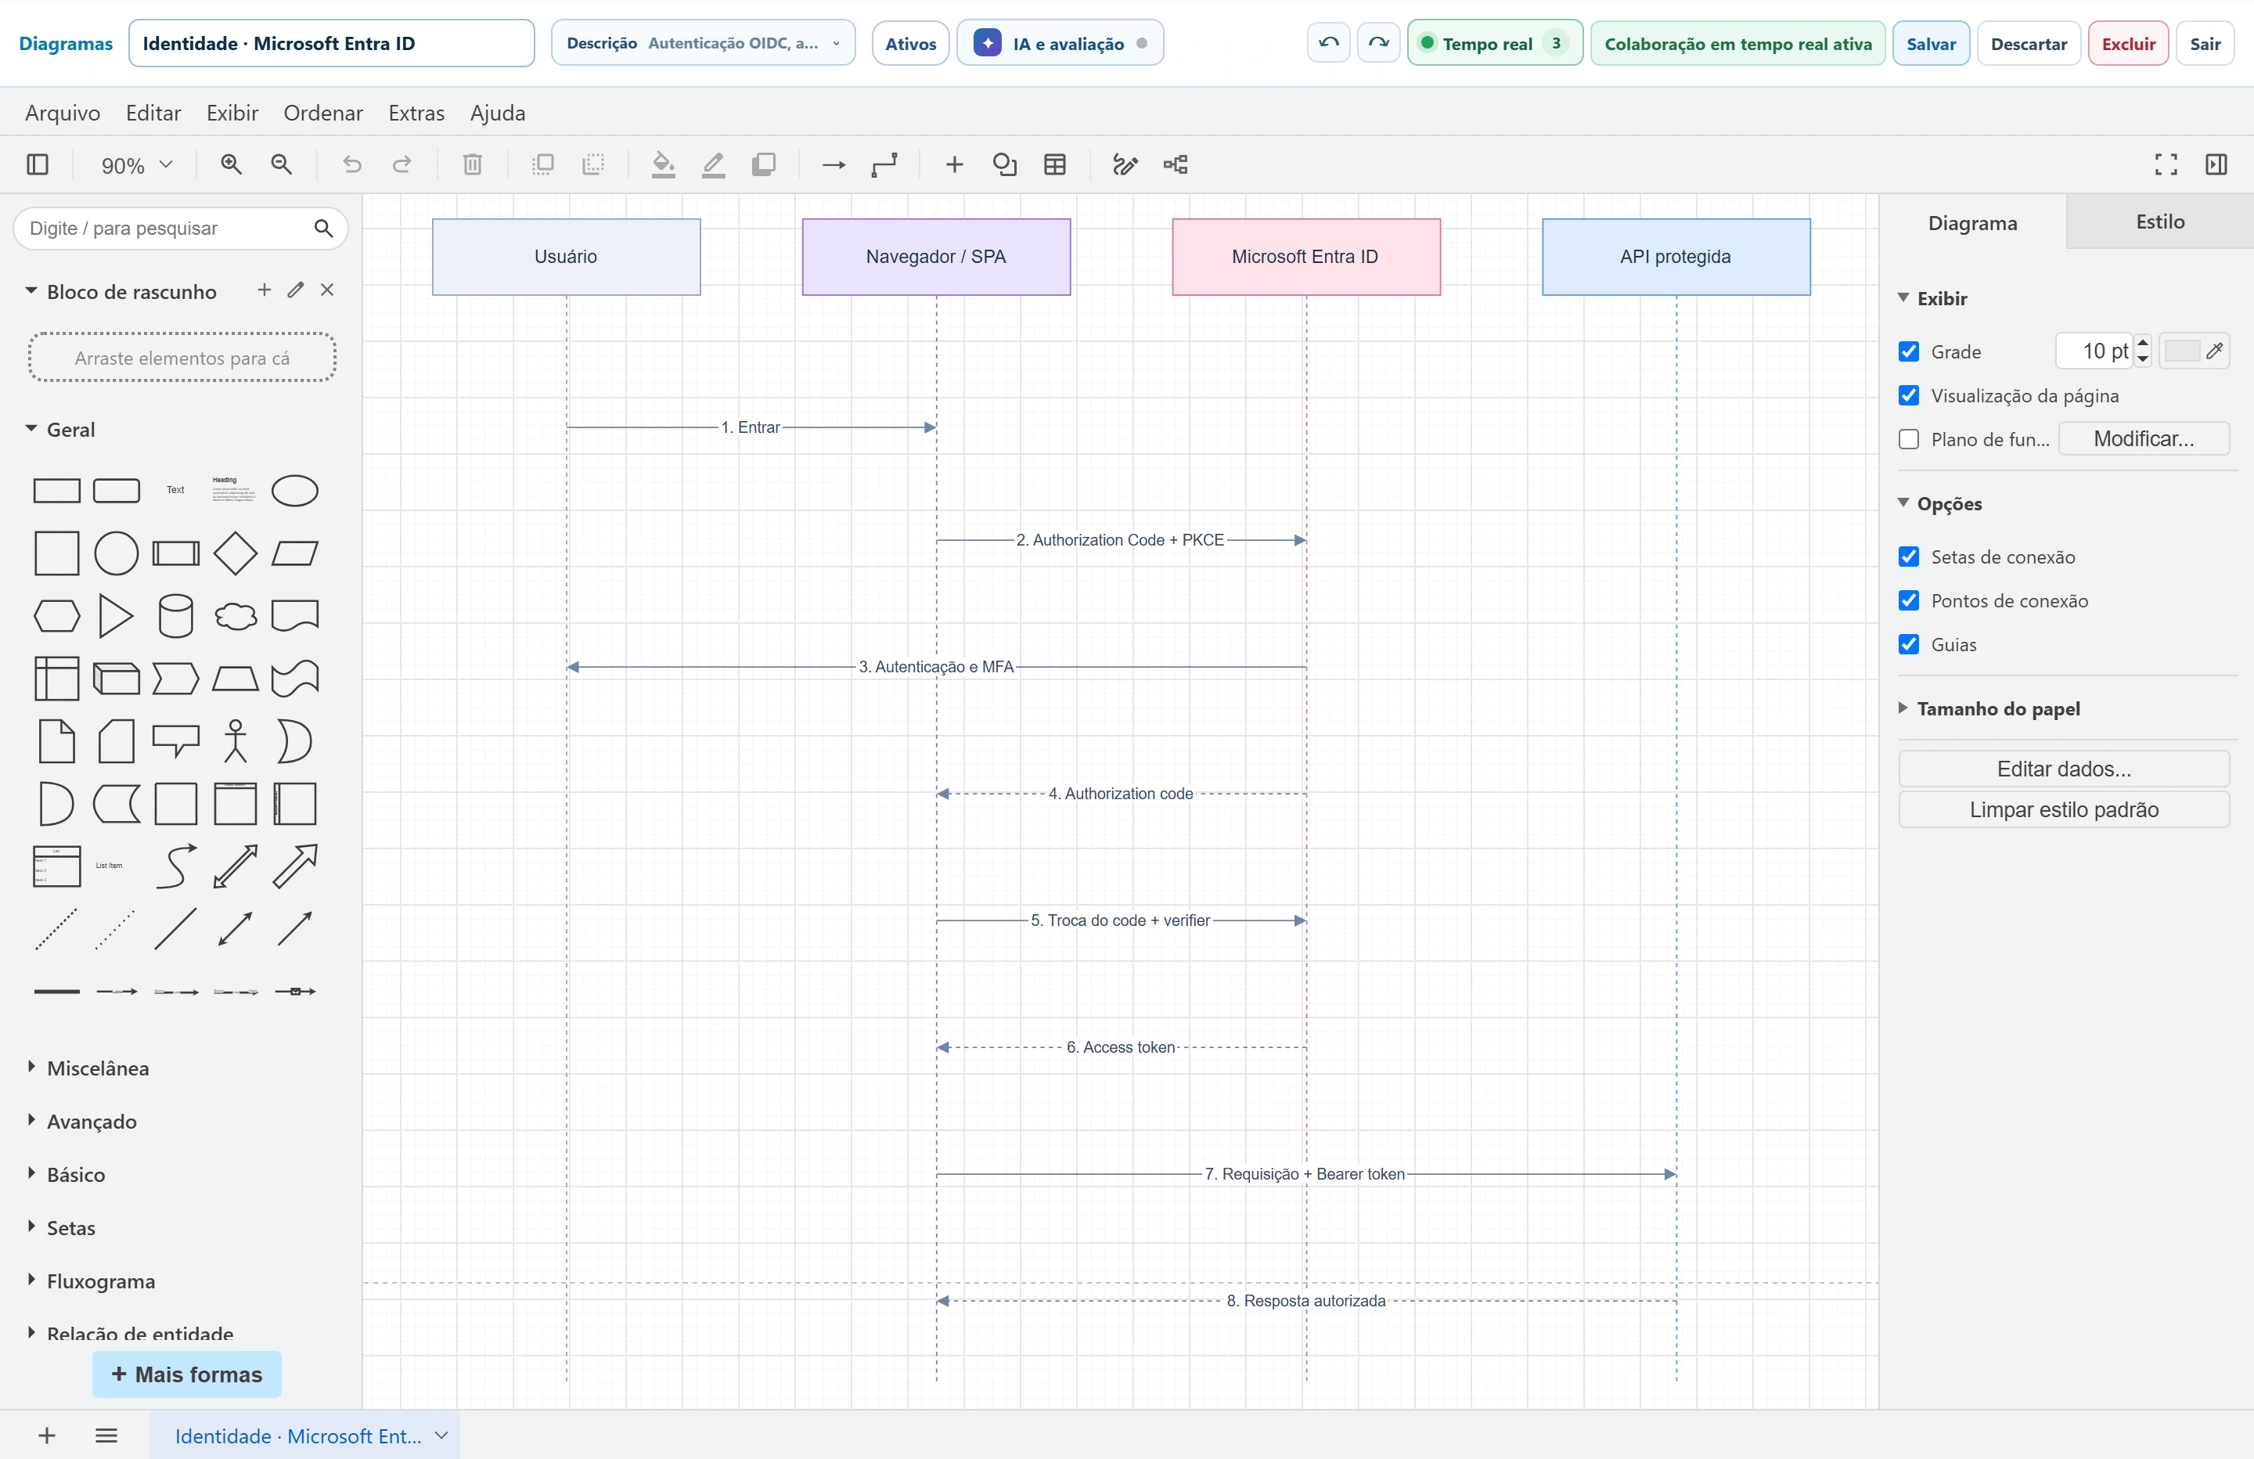The image size is (2254, 1459).
Task: Open the Editar menu
Action: click(x=153, y=113)
